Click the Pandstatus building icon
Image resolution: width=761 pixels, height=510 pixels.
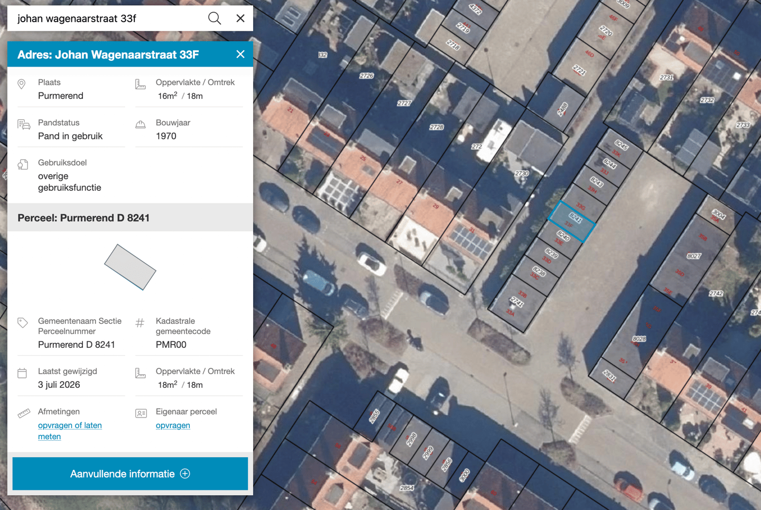[x=24, y=125]
